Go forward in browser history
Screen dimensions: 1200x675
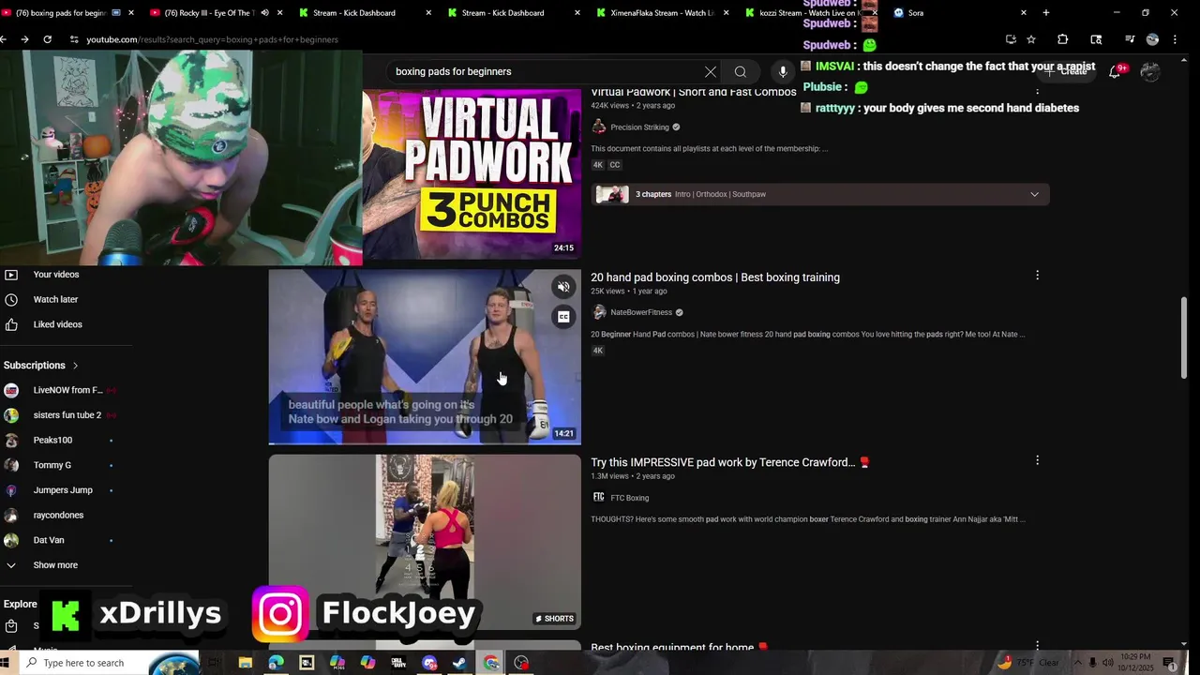(x=24, y=39)
